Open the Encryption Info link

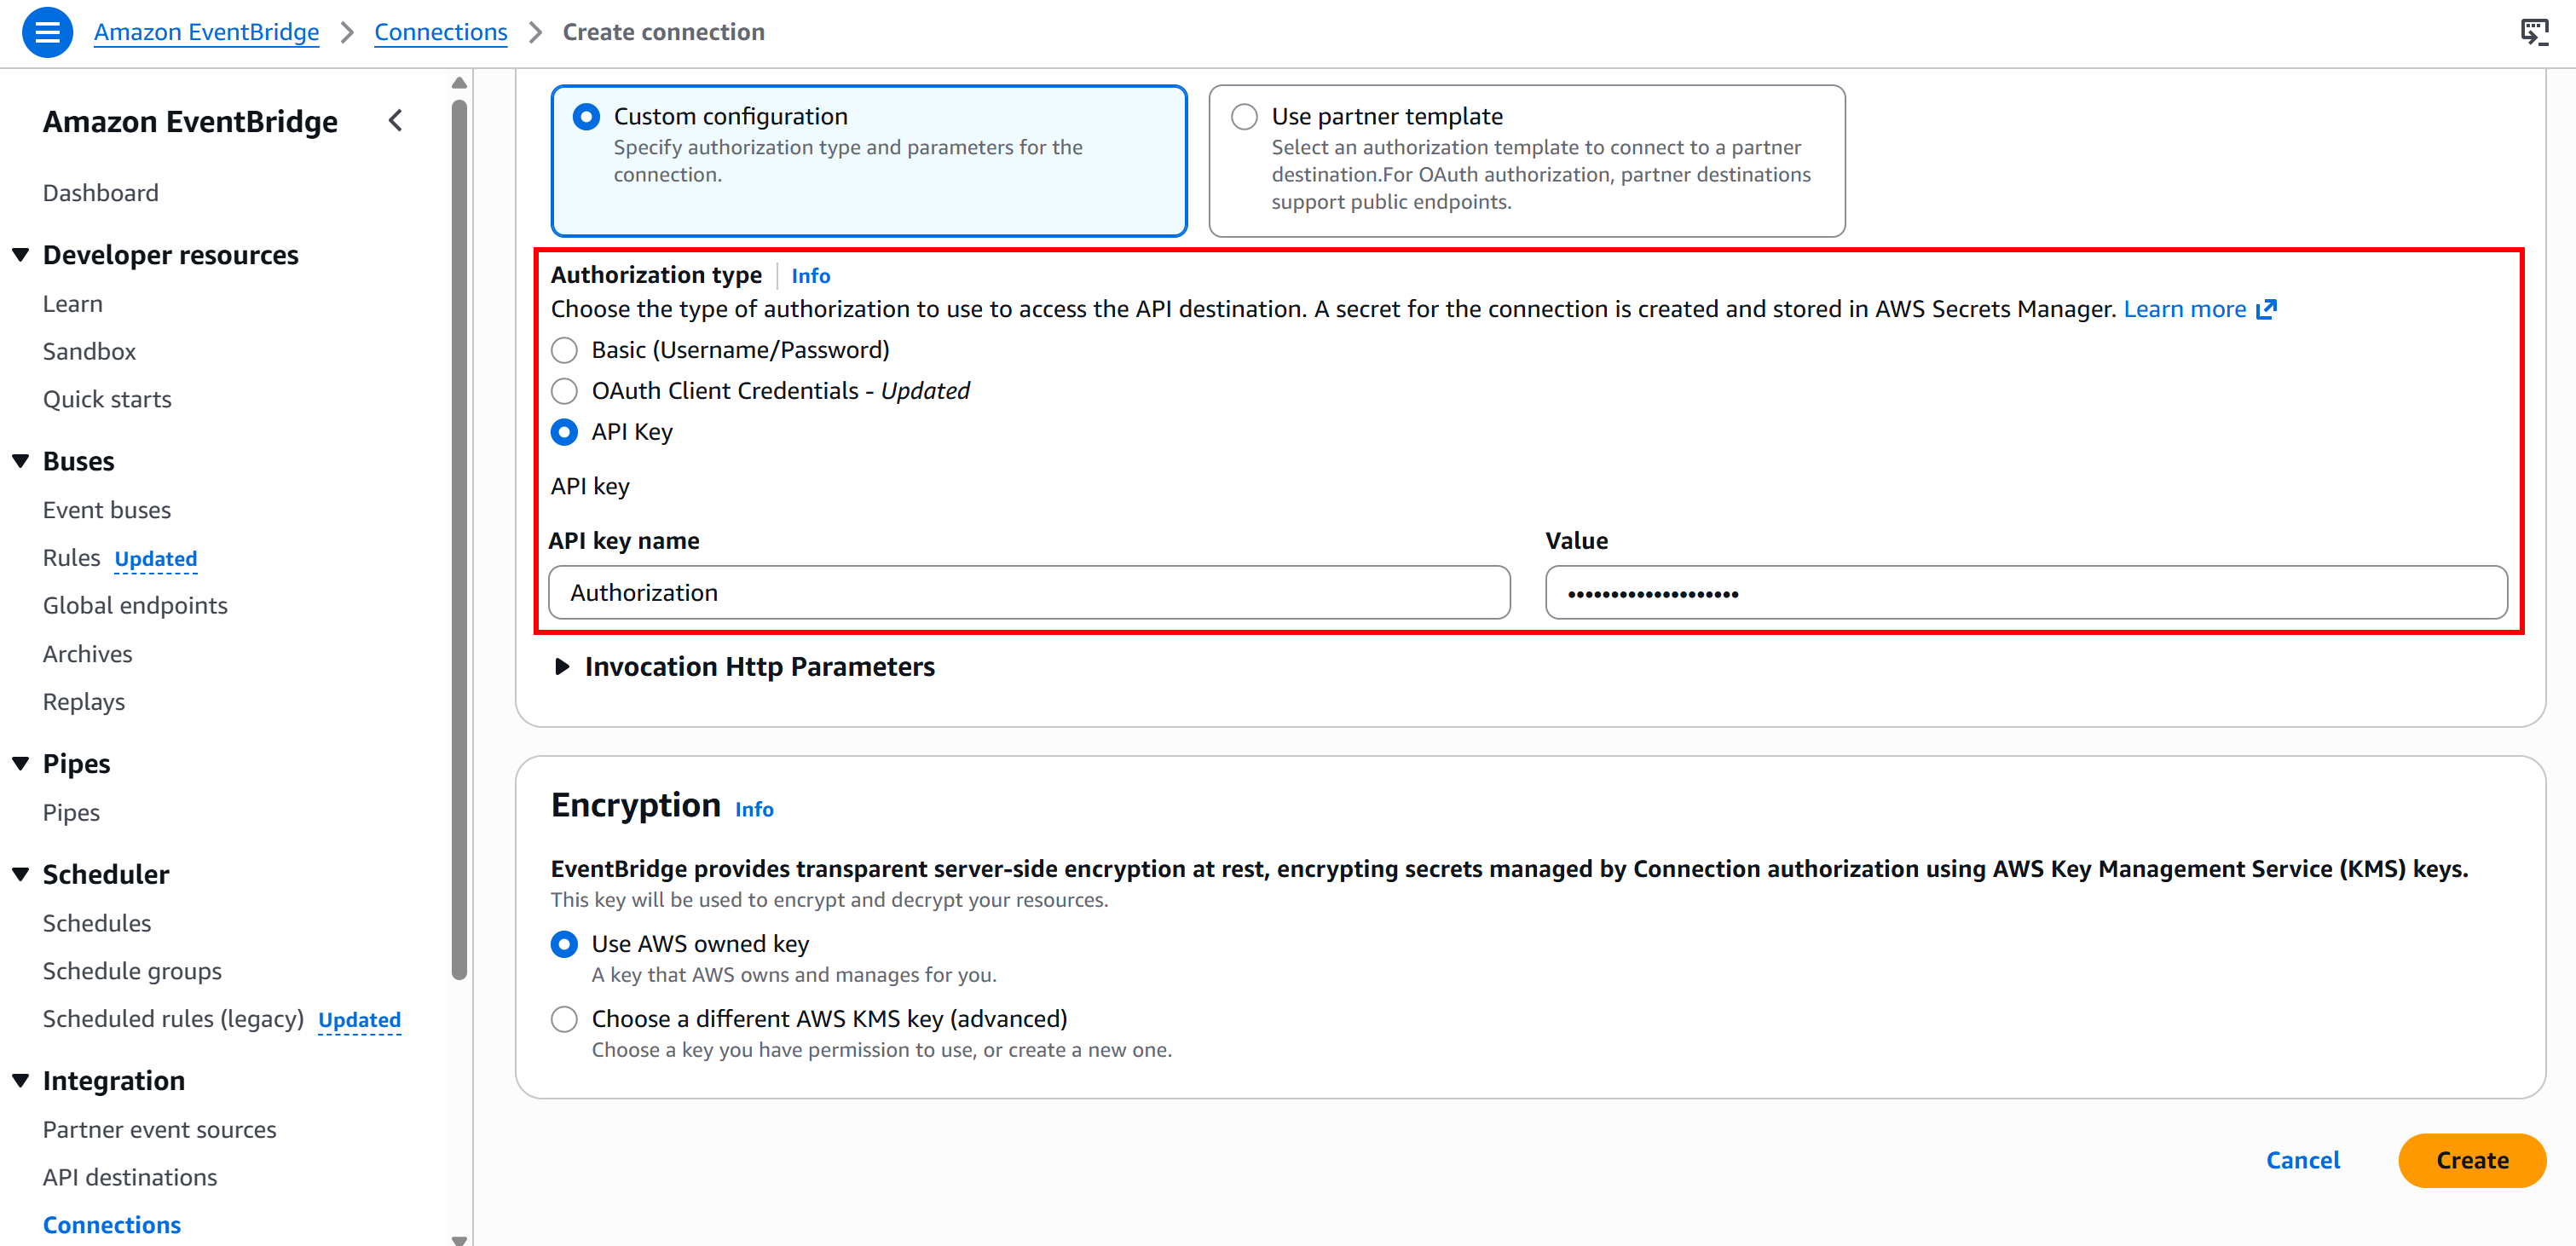point(753,808)
